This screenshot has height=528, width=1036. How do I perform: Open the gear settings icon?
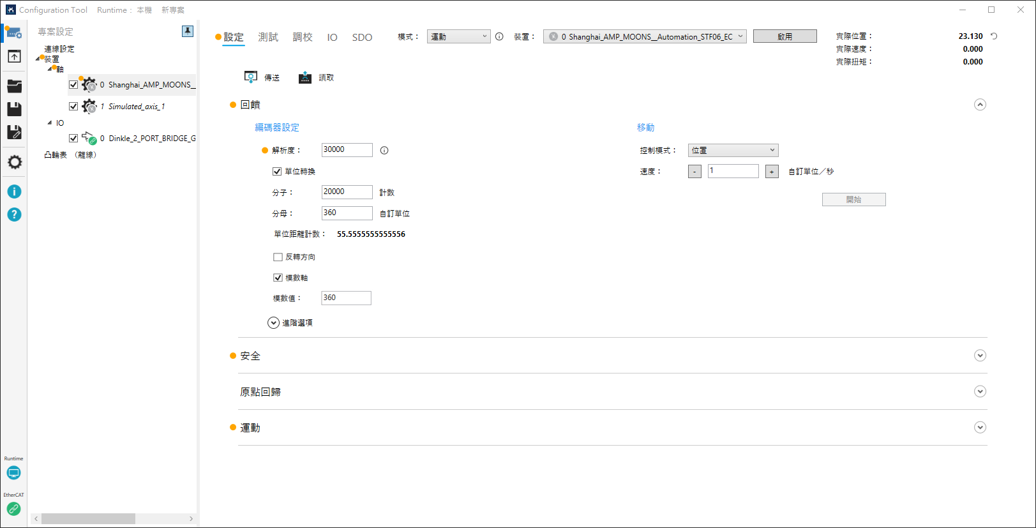(x=14, y=162)
